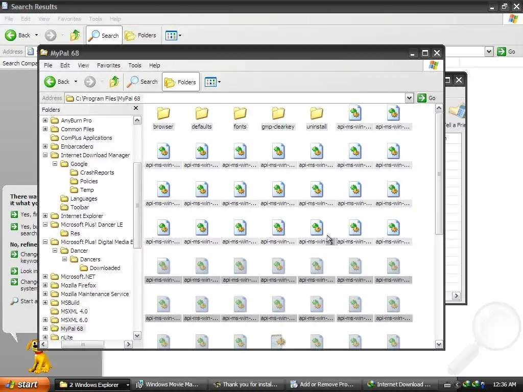The image size is (523, 392).
Task: Open 2 Windows Explorer taskbar group
Action: [x=93, y=385]
